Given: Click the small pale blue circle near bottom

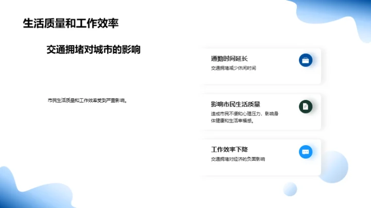Looking at the screenshot, I should (x=290, y=188).
